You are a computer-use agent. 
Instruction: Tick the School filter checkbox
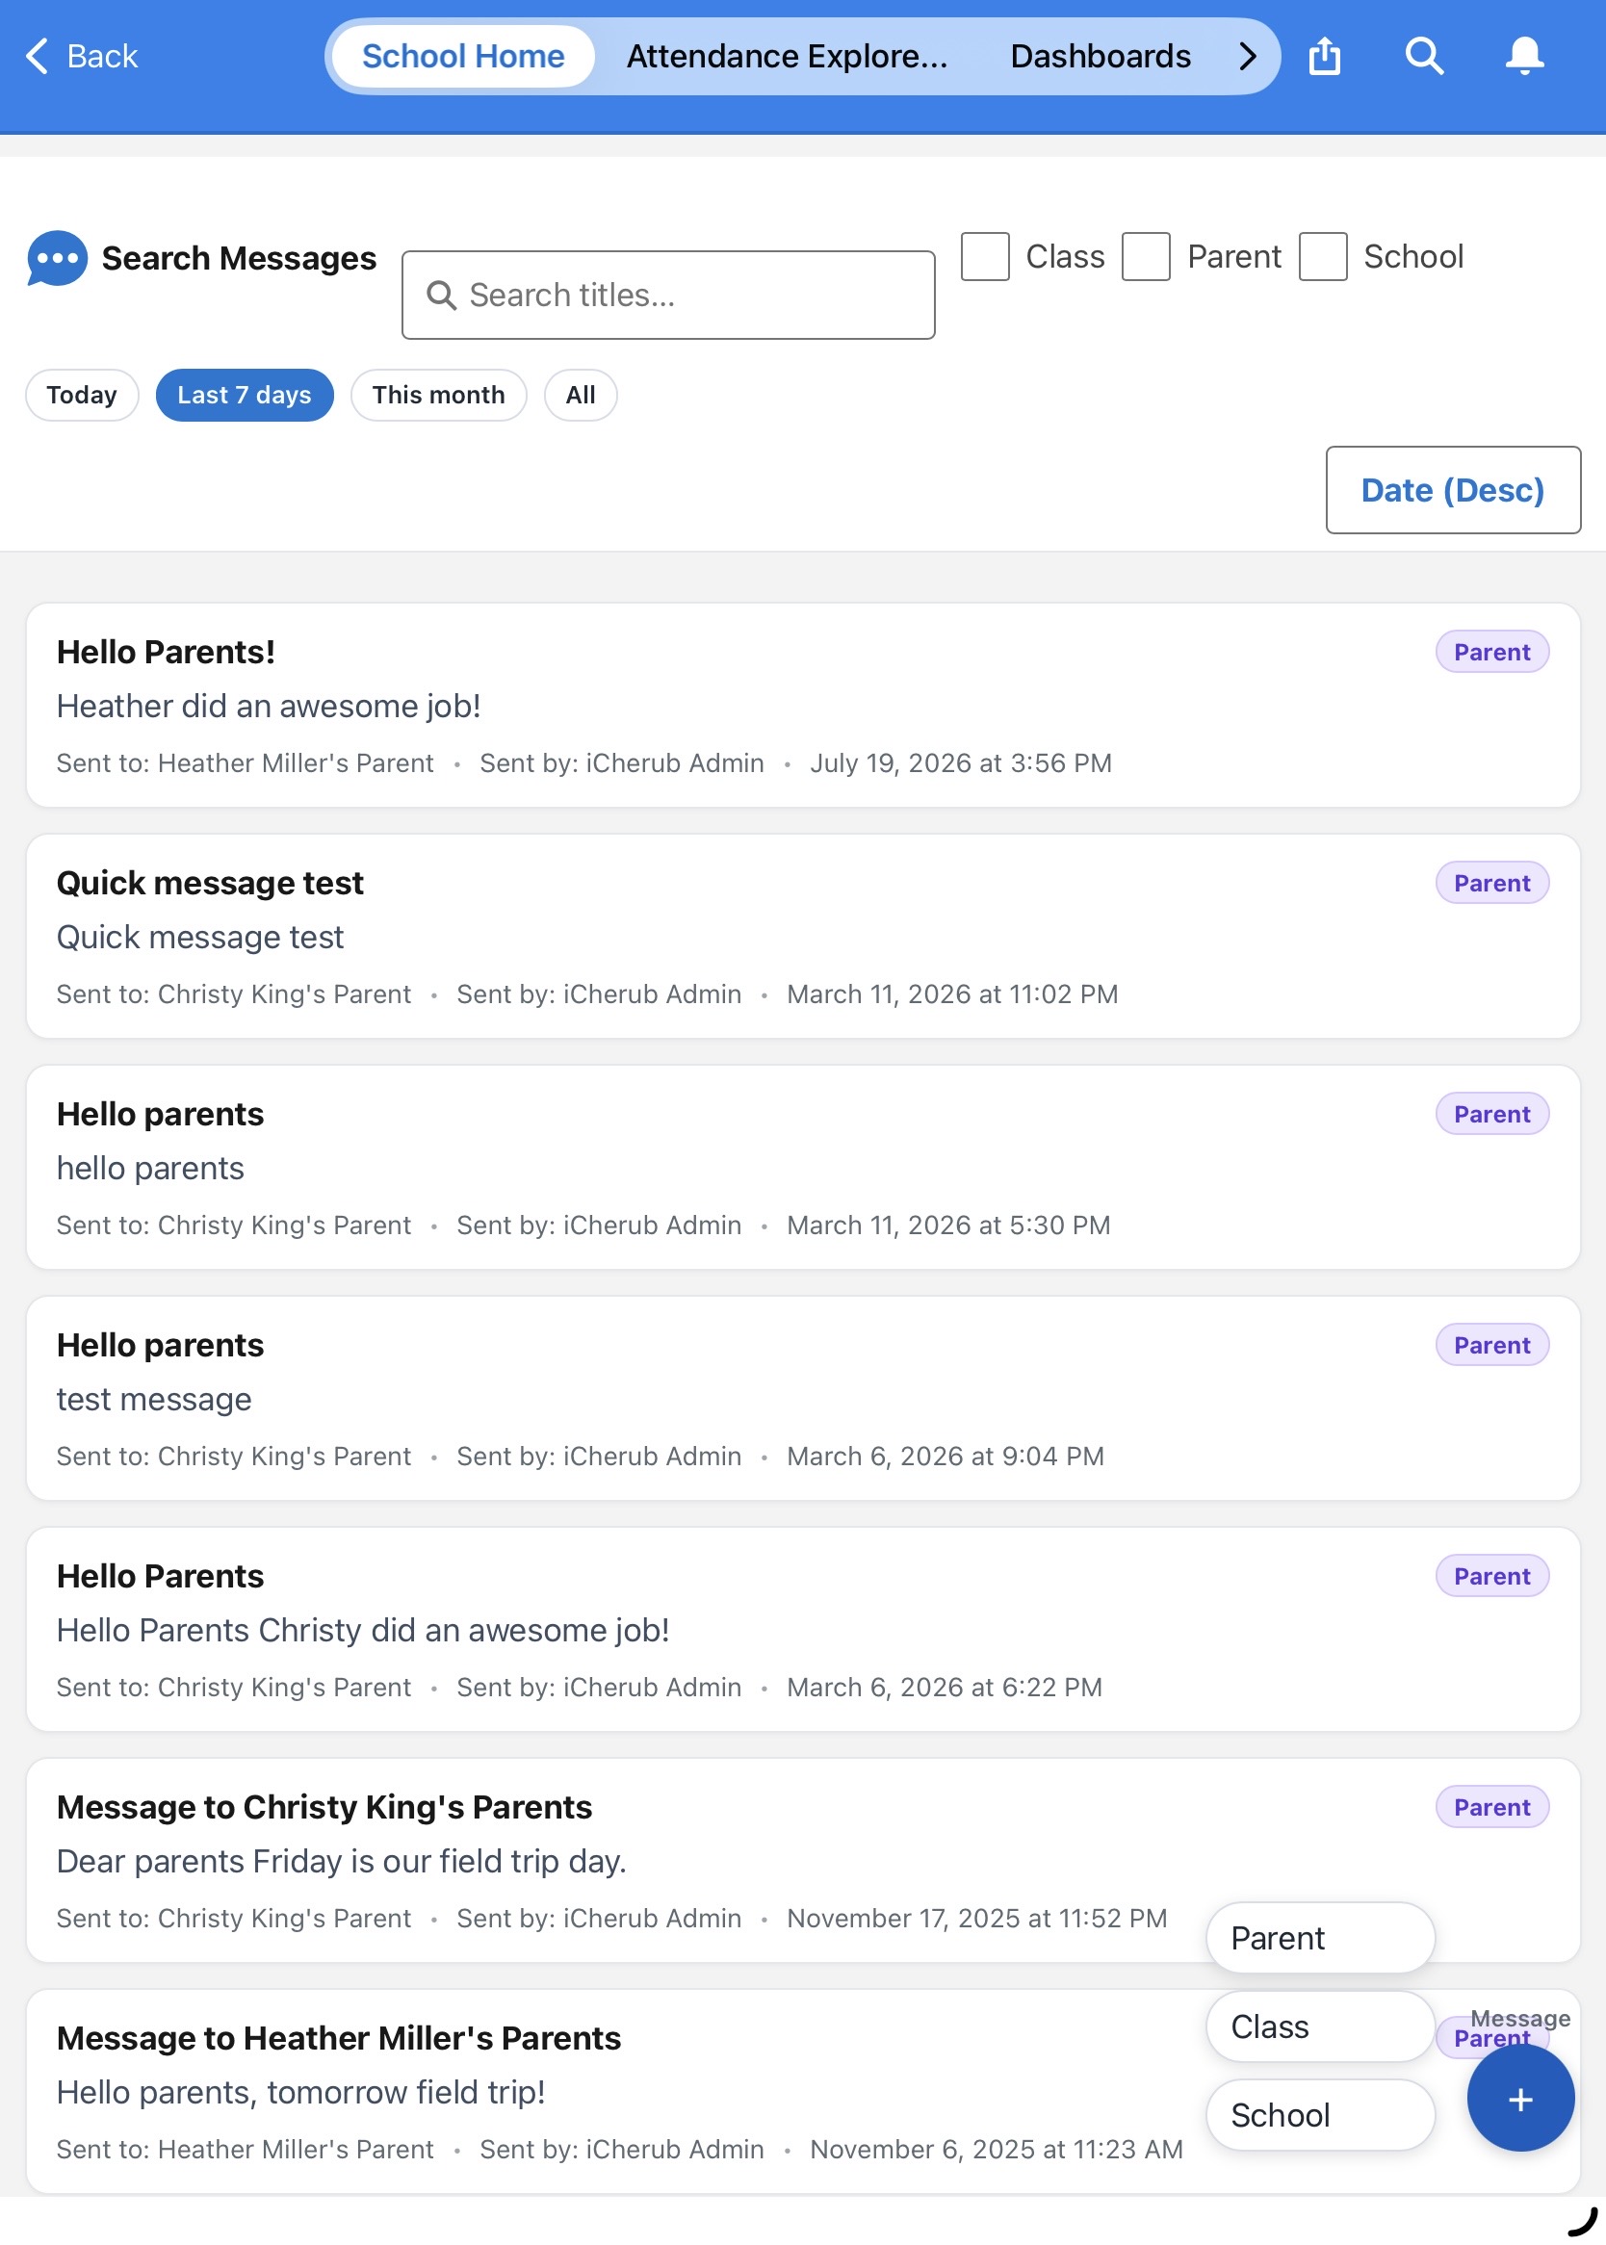[1322, 256]
